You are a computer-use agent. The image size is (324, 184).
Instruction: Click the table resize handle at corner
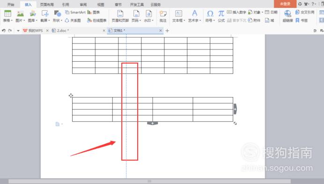coord(235,123)
